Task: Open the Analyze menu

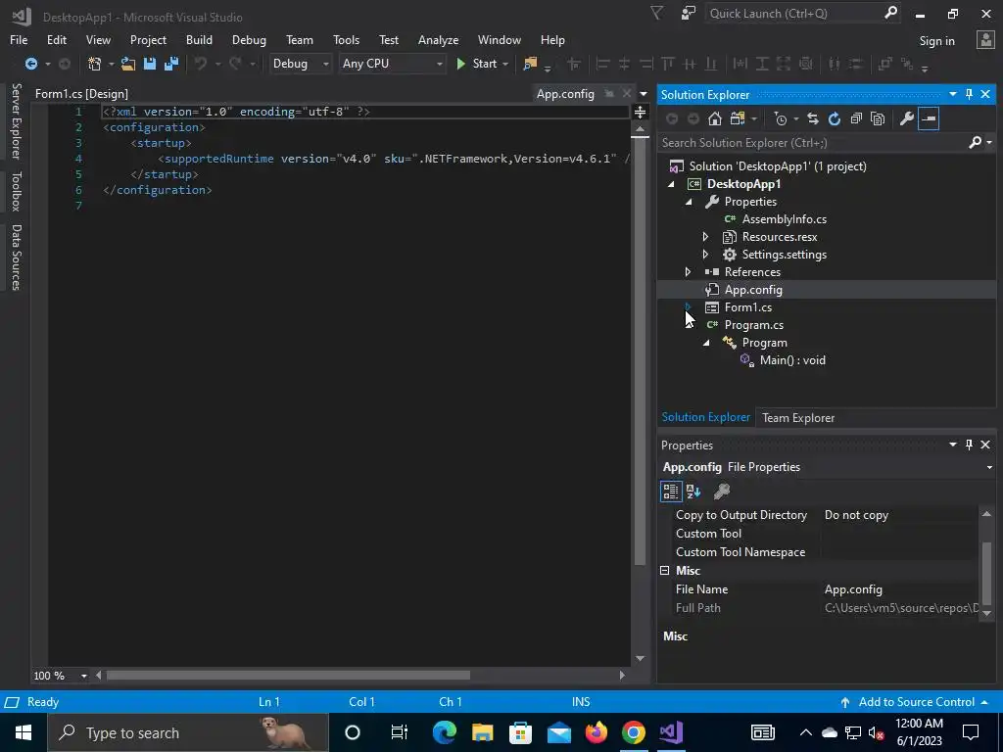Action: [438, 39]
